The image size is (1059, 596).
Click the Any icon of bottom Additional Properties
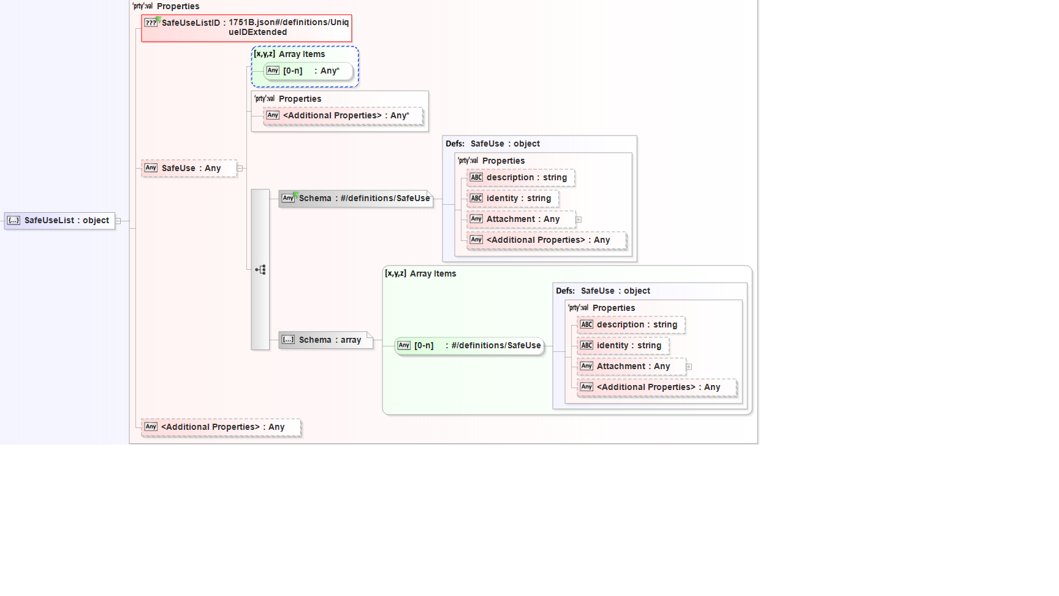[x=151, y=427]
